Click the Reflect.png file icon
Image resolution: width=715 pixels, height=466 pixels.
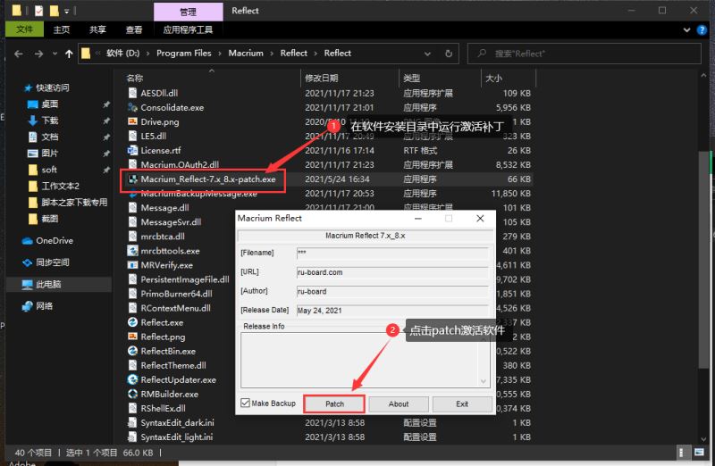[x=132, y=337]
